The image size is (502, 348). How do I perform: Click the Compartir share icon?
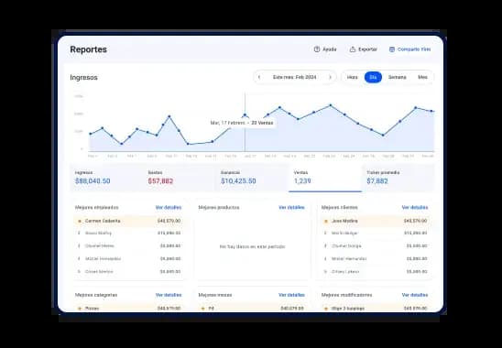click(x=392, y=49)
